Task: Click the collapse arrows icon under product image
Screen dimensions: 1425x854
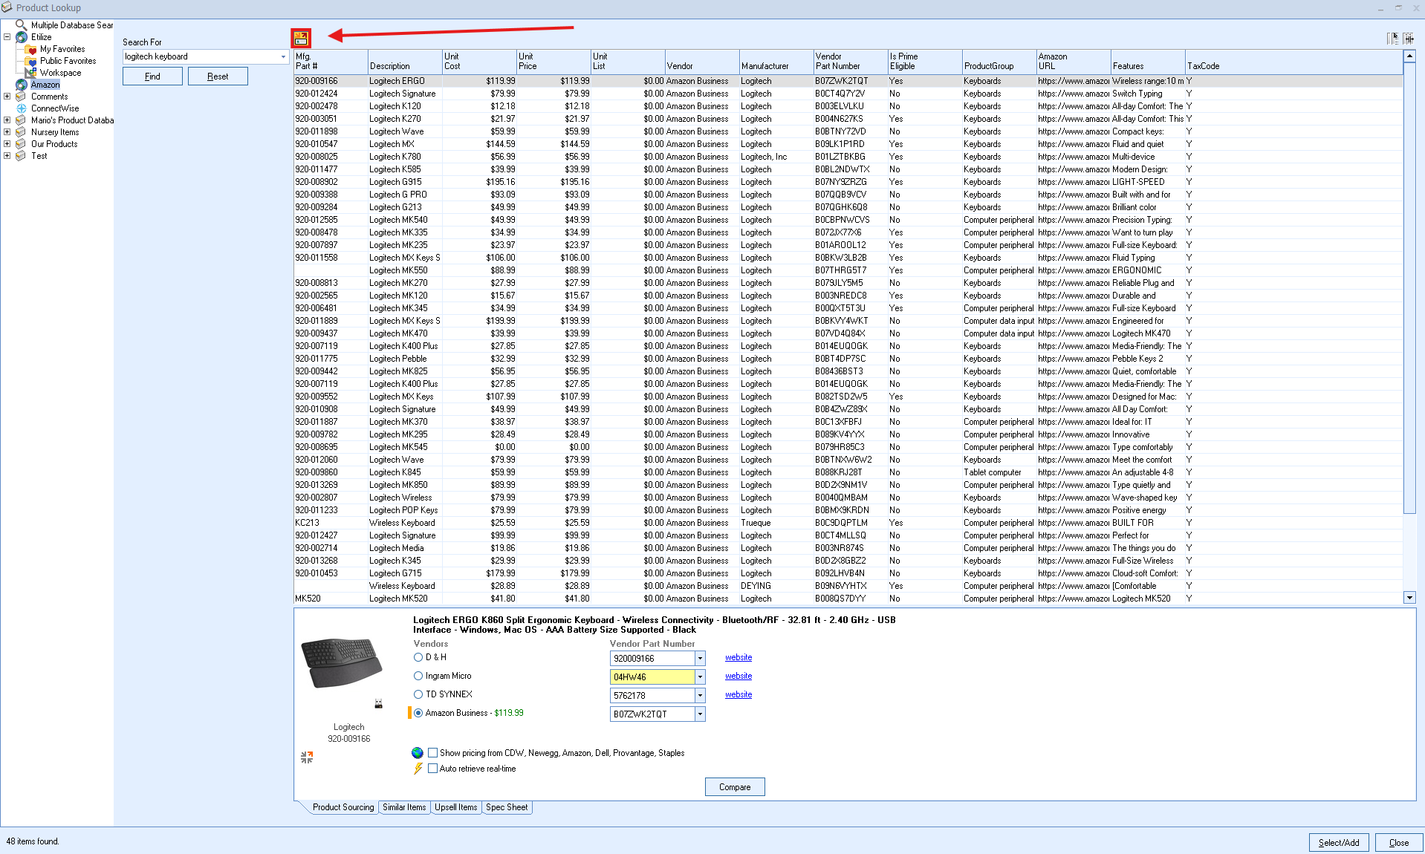Action: [307, 757]
